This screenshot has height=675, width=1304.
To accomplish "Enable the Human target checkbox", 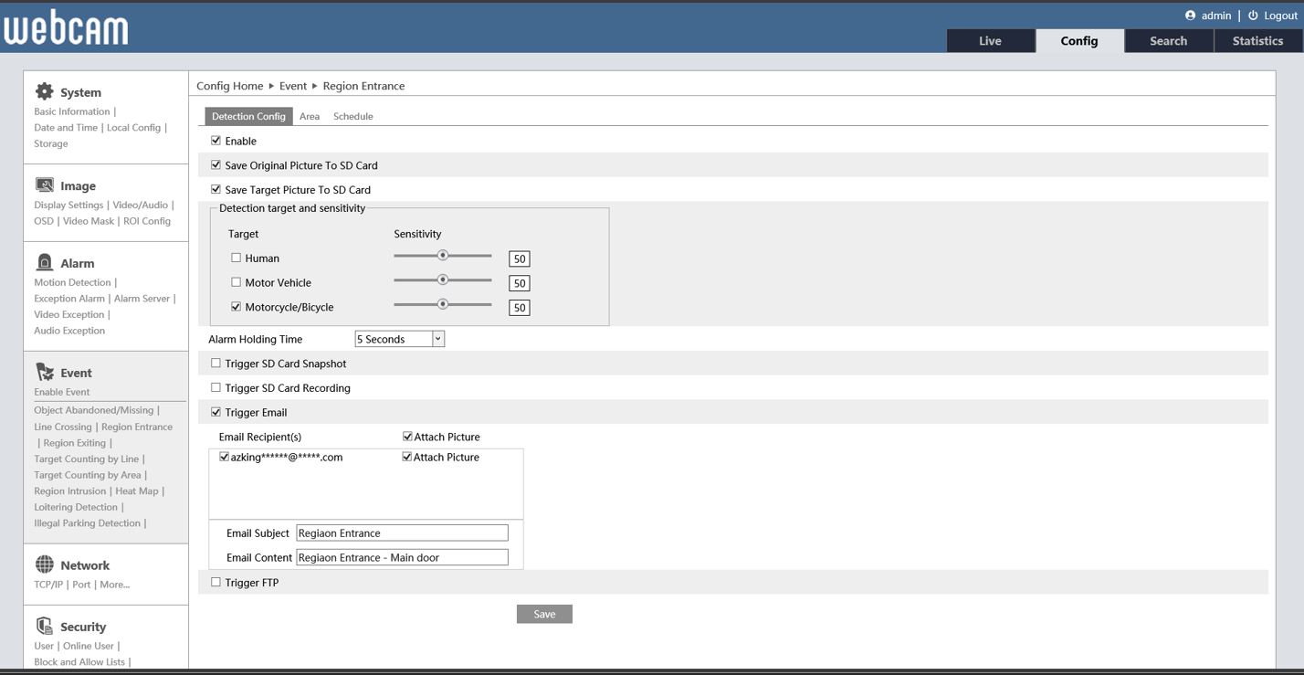I will 236,258.
